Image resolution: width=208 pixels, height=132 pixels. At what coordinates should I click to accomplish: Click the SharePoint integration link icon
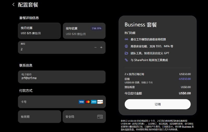[126, 60]
